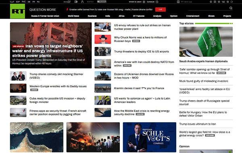Open the Cuba ready for possible US invasion article
Screen dimensions: 242x153
click(x=57, y=100)
